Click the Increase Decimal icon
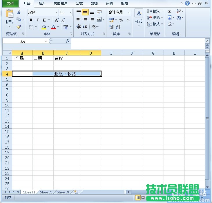212x203 pixels. 111,27
